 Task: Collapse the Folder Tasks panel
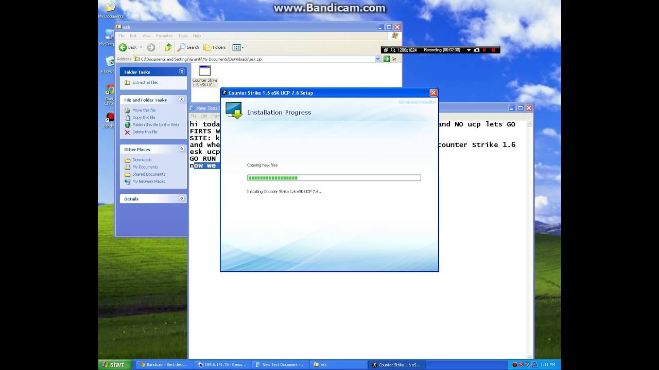tap(182, 71)
